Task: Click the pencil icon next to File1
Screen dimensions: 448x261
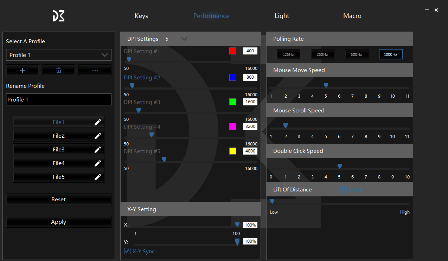Action: coord(98,122)
